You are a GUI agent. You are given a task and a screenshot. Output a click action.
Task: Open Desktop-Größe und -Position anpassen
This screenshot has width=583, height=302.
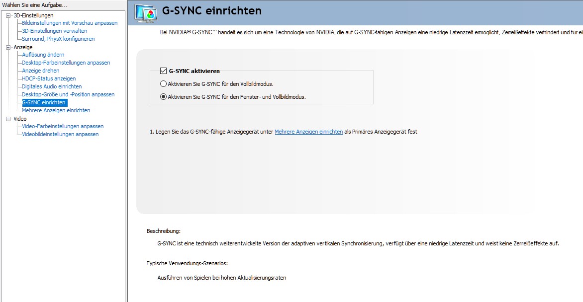68,94
